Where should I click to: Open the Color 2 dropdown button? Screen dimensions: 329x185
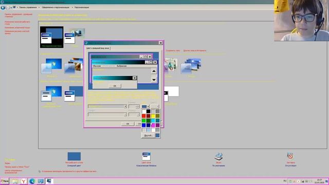coord(155,106)
